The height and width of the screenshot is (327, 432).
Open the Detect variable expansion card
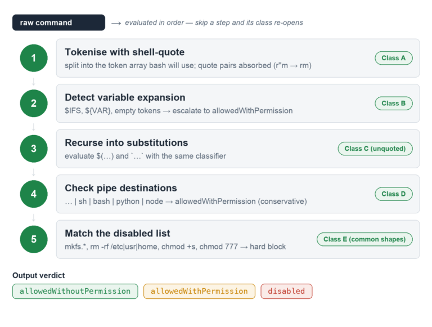(x=238, y=104)
